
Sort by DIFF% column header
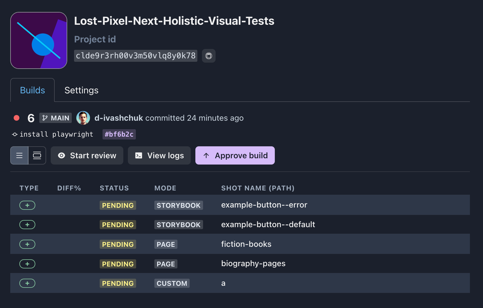[69, 188]
